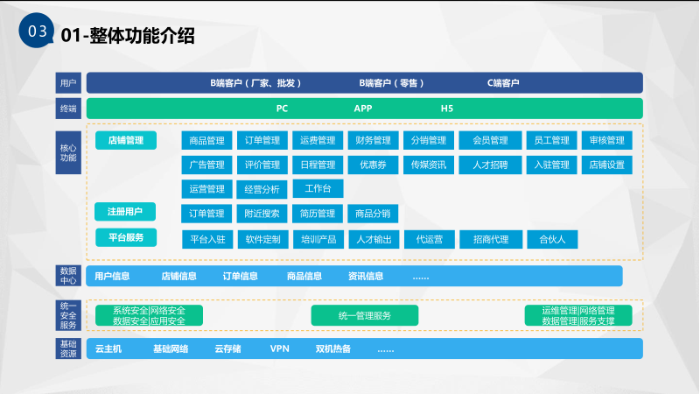Select the 招商代理 box
The height and width of the screenshot is (394, 700).
point(491,239)
